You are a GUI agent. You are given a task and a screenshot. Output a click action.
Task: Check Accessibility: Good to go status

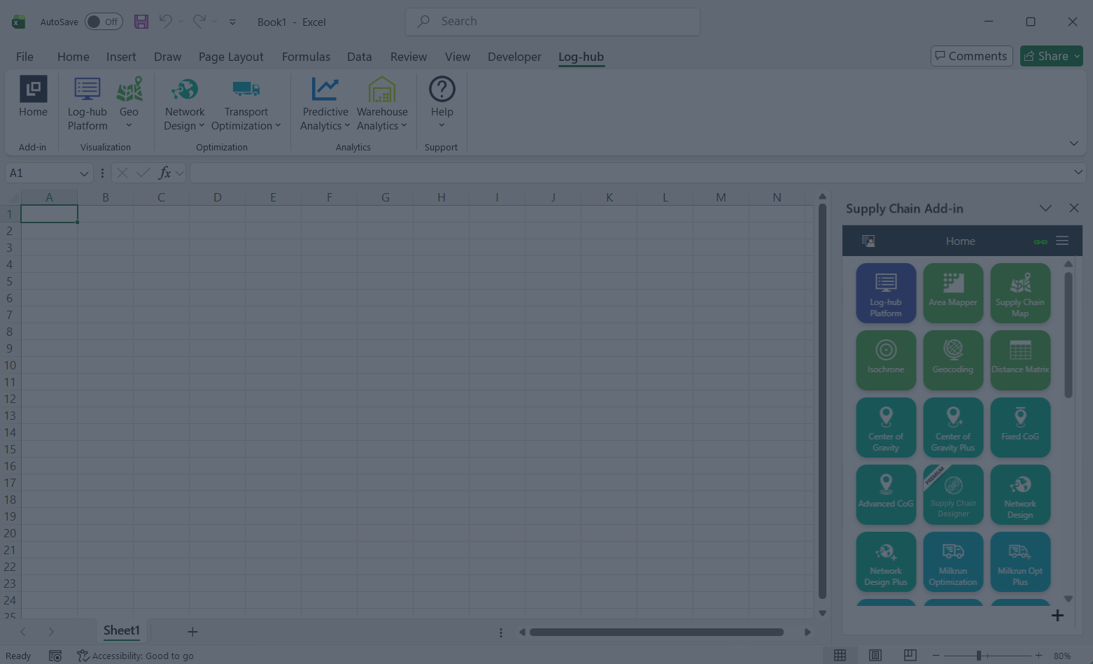point(136,656)
